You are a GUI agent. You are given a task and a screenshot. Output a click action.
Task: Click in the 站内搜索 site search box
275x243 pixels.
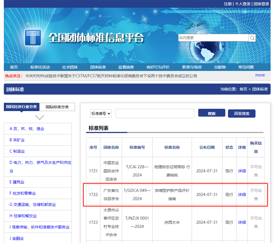[x=213, y=38]
